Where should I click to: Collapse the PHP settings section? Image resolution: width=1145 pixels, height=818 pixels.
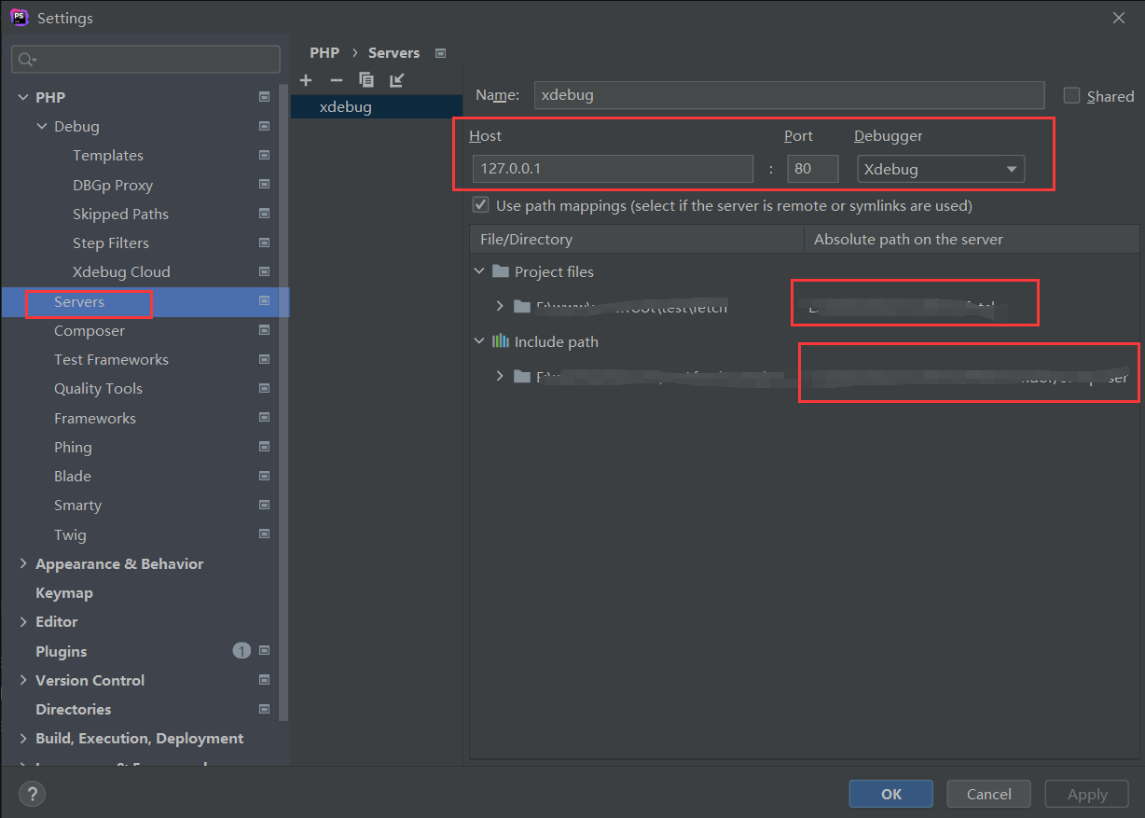click(x=23, y=97)
